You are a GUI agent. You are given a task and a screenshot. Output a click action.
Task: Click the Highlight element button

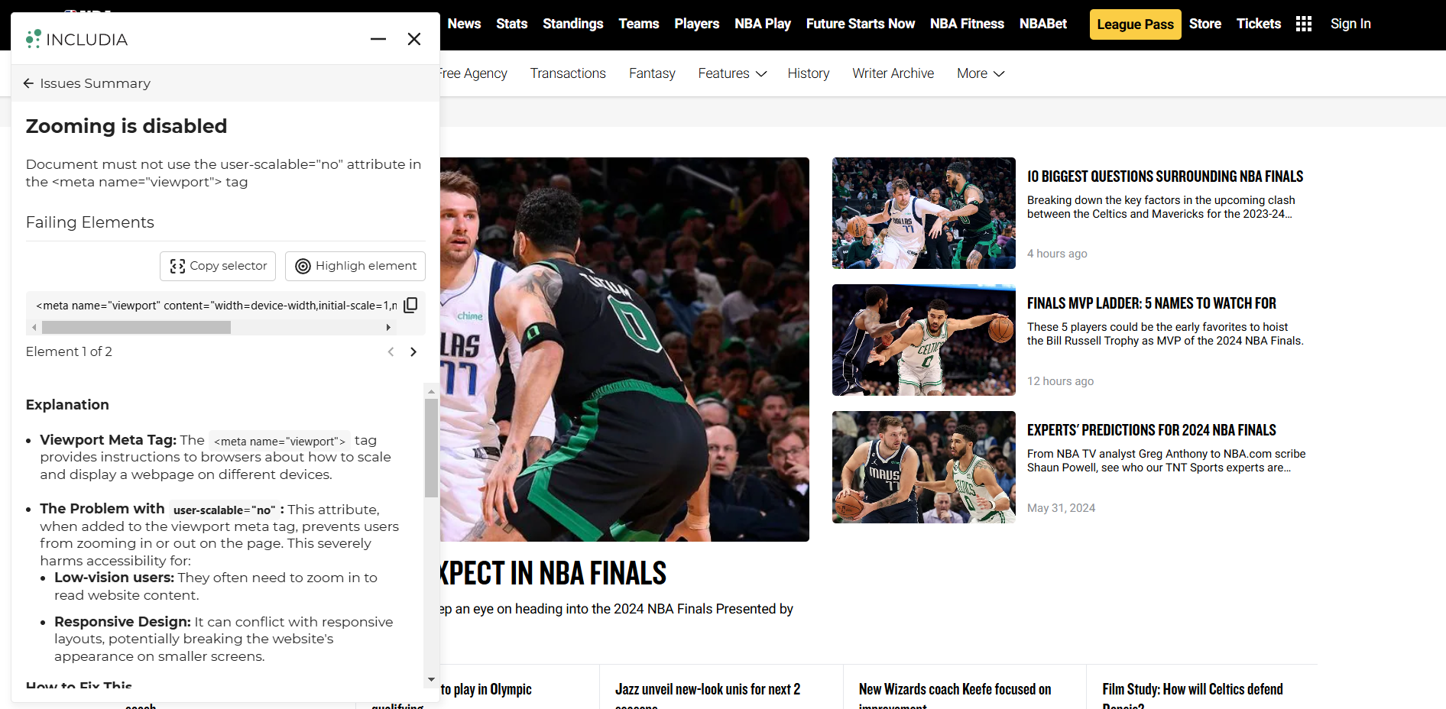point(355,266)
